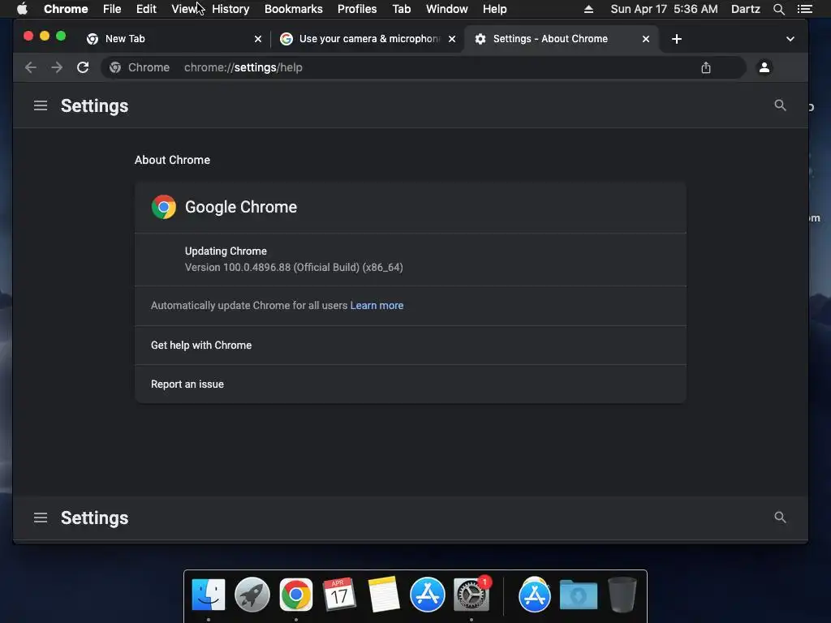Viewport: 831px width, 623px height.
Task: Open the Window menu
Action: click(x=447, y=9)
